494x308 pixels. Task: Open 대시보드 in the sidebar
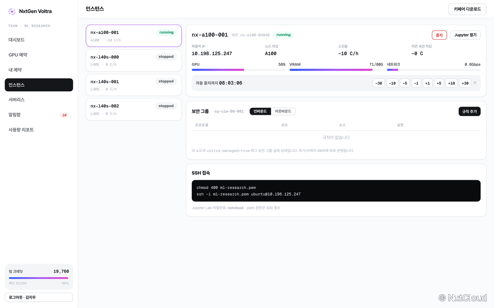39,40
